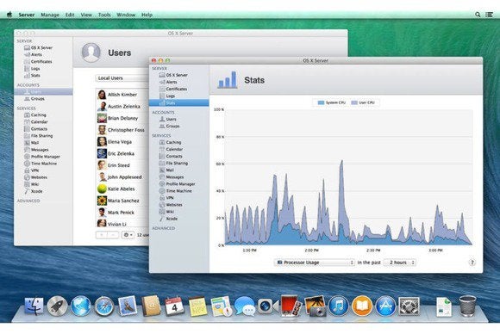The width and height of the screenshot is (500, 334).
Task: Open Trash in the Dock
Action: (x=467, y=306)
